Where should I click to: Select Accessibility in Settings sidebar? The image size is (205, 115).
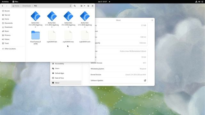(66, 64)
